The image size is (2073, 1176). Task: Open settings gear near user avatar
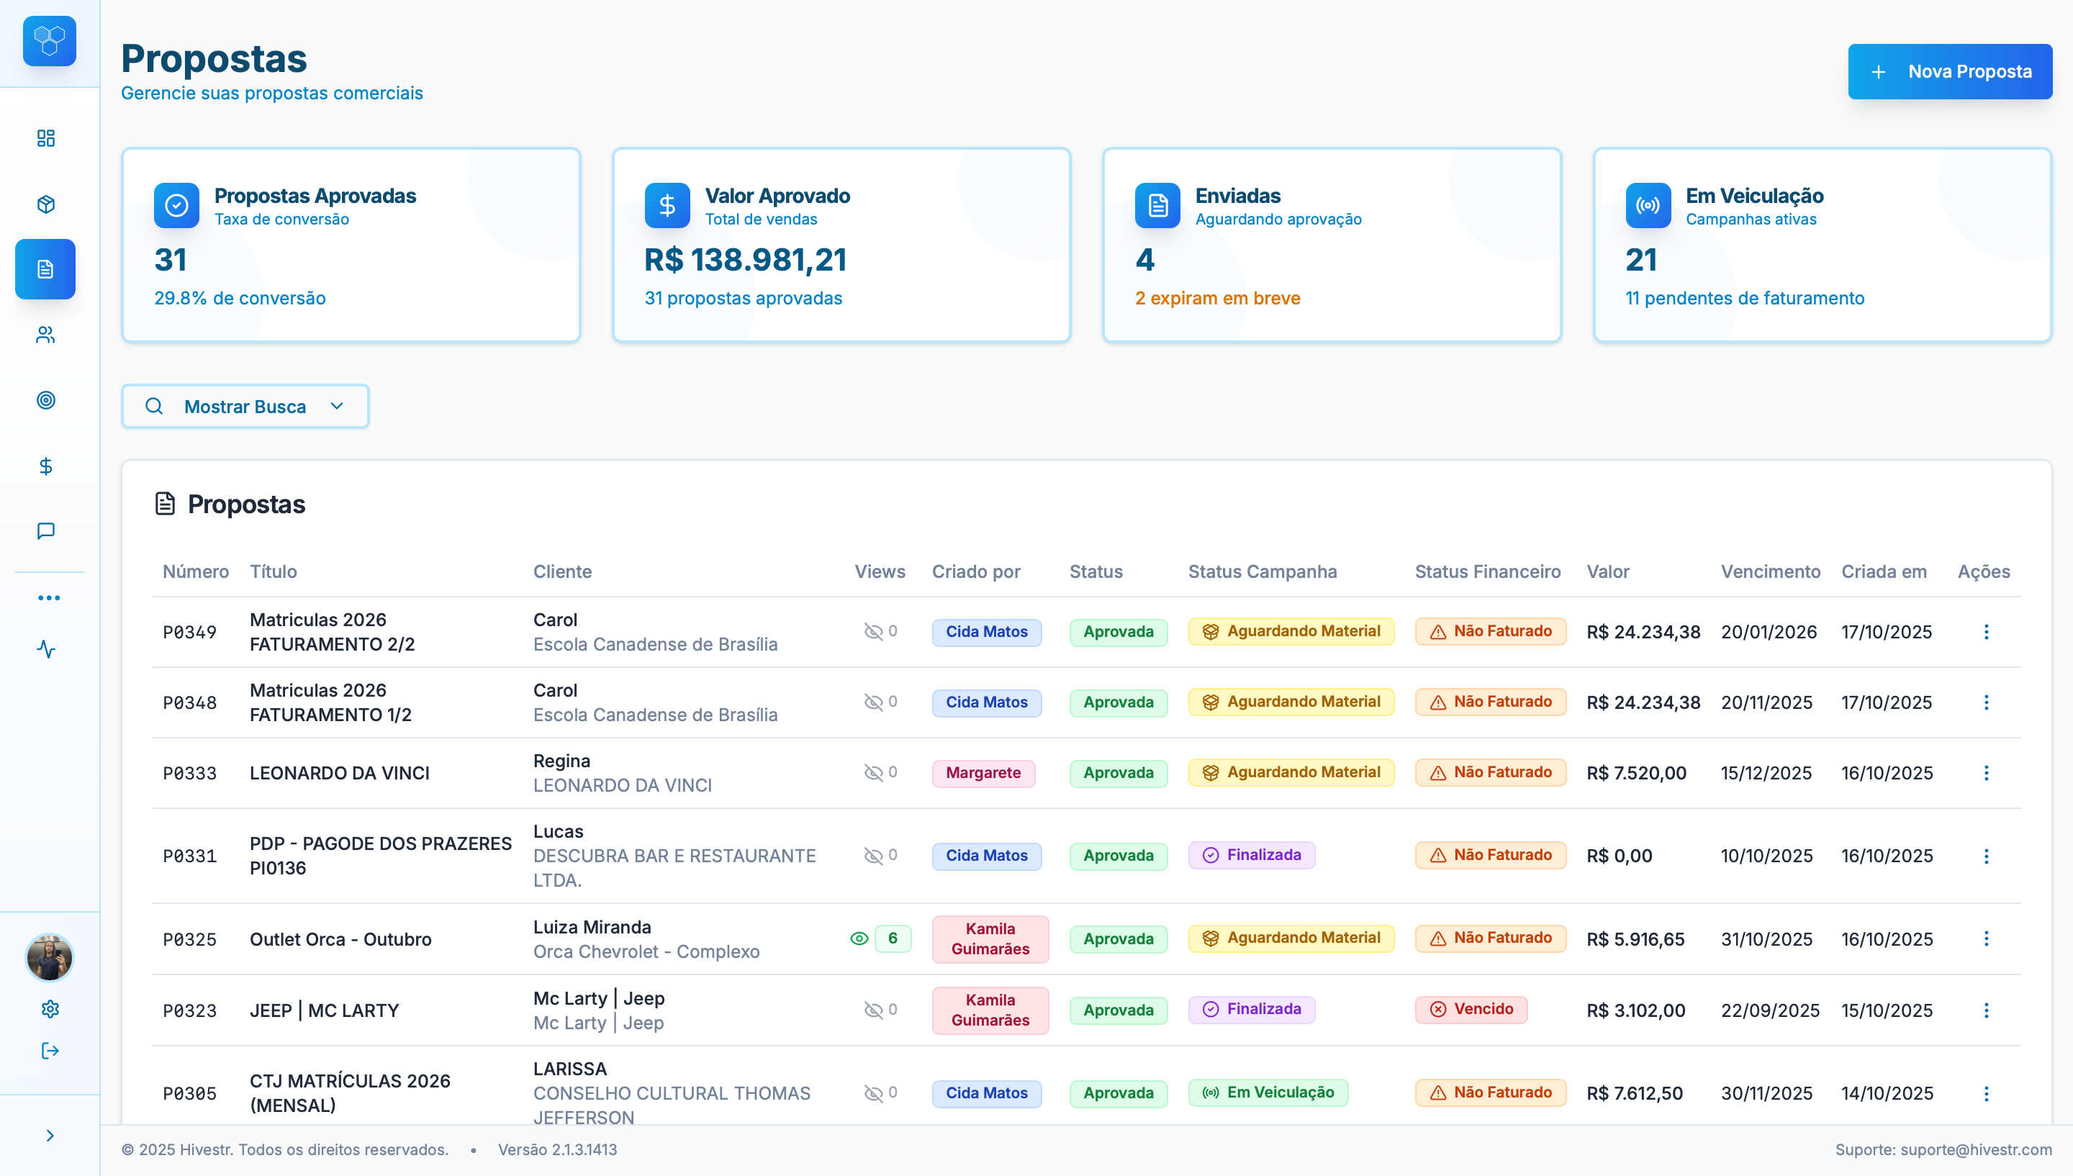[x=50, y=1009]
